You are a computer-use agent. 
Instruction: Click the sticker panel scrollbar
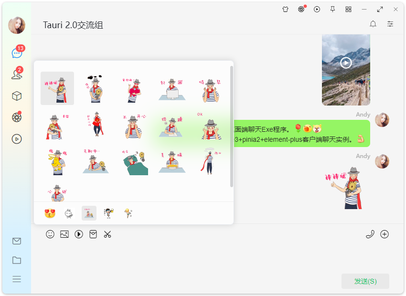[x=232, y=127]
